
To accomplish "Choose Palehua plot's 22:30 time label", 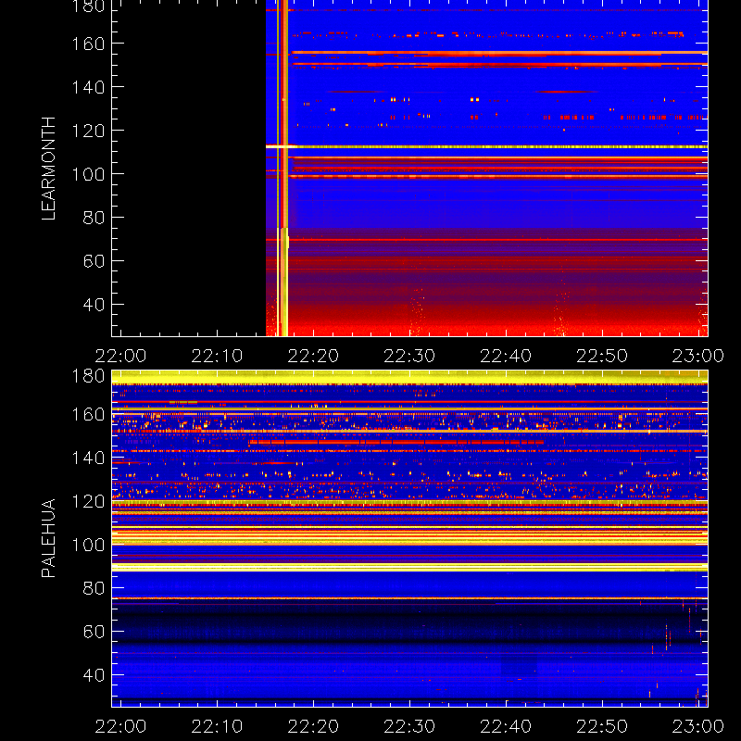I will [409, 726].
